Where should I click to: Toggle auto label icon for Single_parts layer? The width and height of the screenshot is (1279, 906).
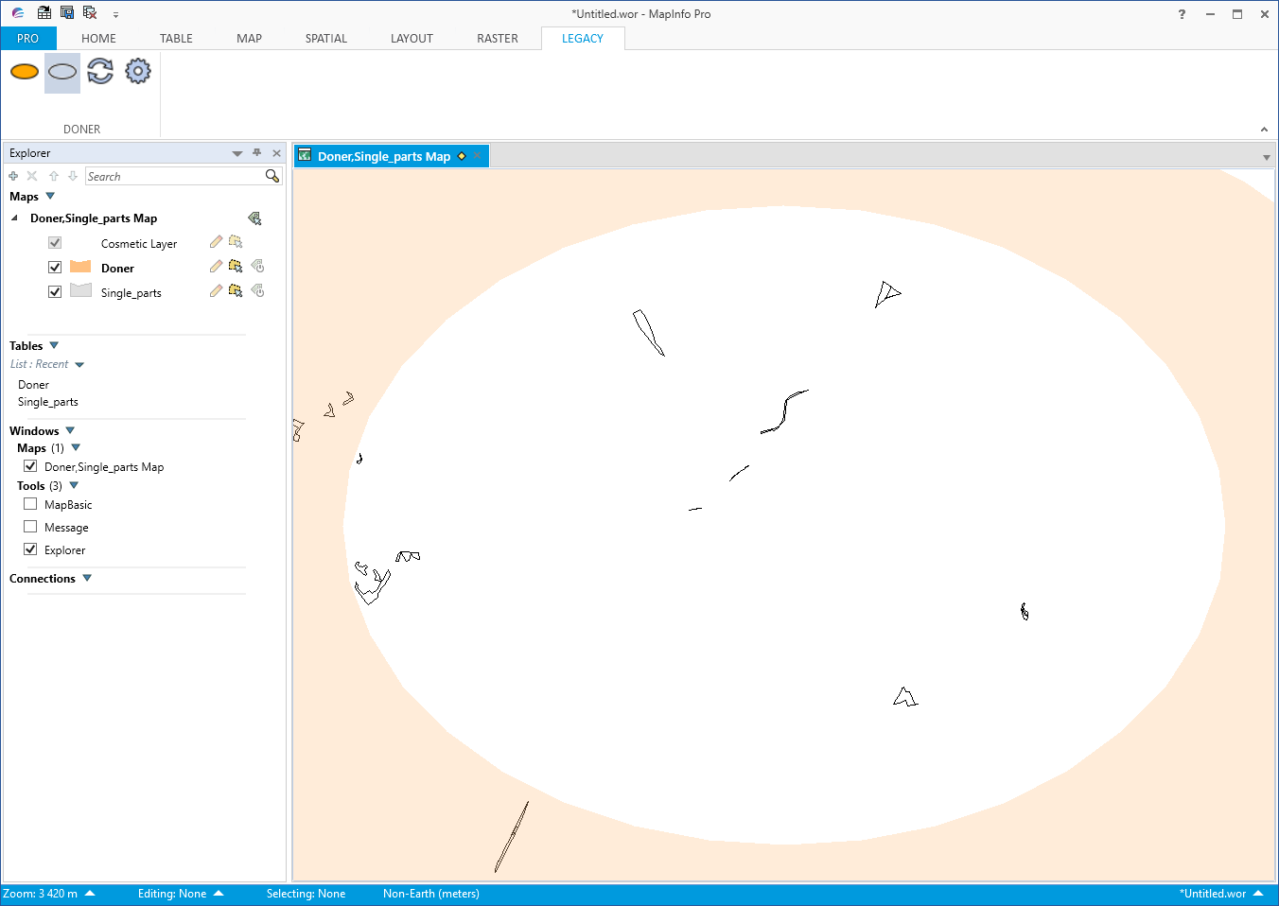[257, 291]
